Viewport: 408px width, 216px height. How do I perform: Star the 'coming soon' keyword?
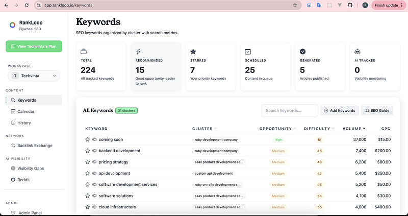tap(87, 139)
